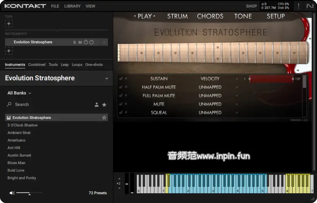Open the FILE menu
The height and width of the screenshot is (203, 317).
55,6
